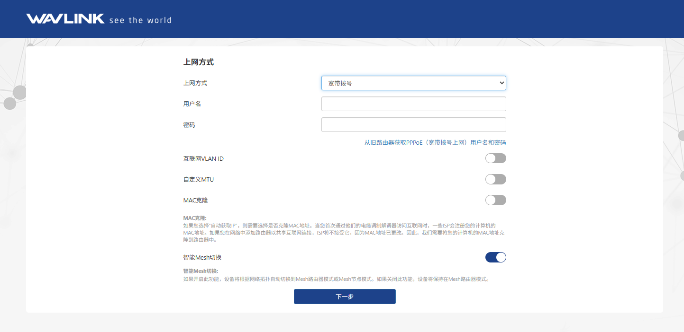Turn on the 自定义MTU switch

[x=495, y=179]
